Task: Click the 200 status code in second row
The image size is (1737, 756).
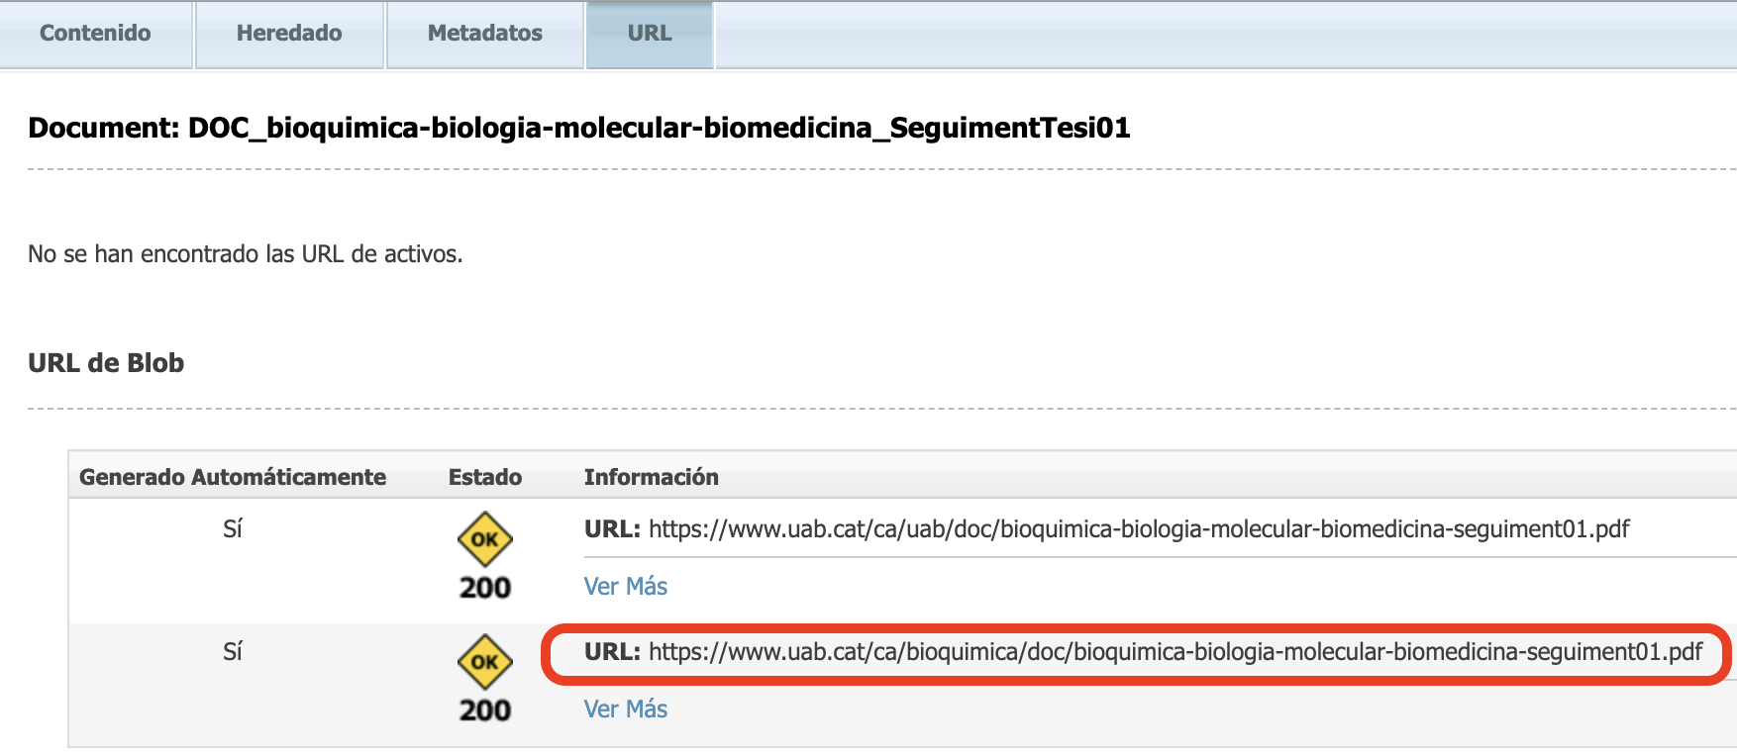Action: tap(483, 710)
